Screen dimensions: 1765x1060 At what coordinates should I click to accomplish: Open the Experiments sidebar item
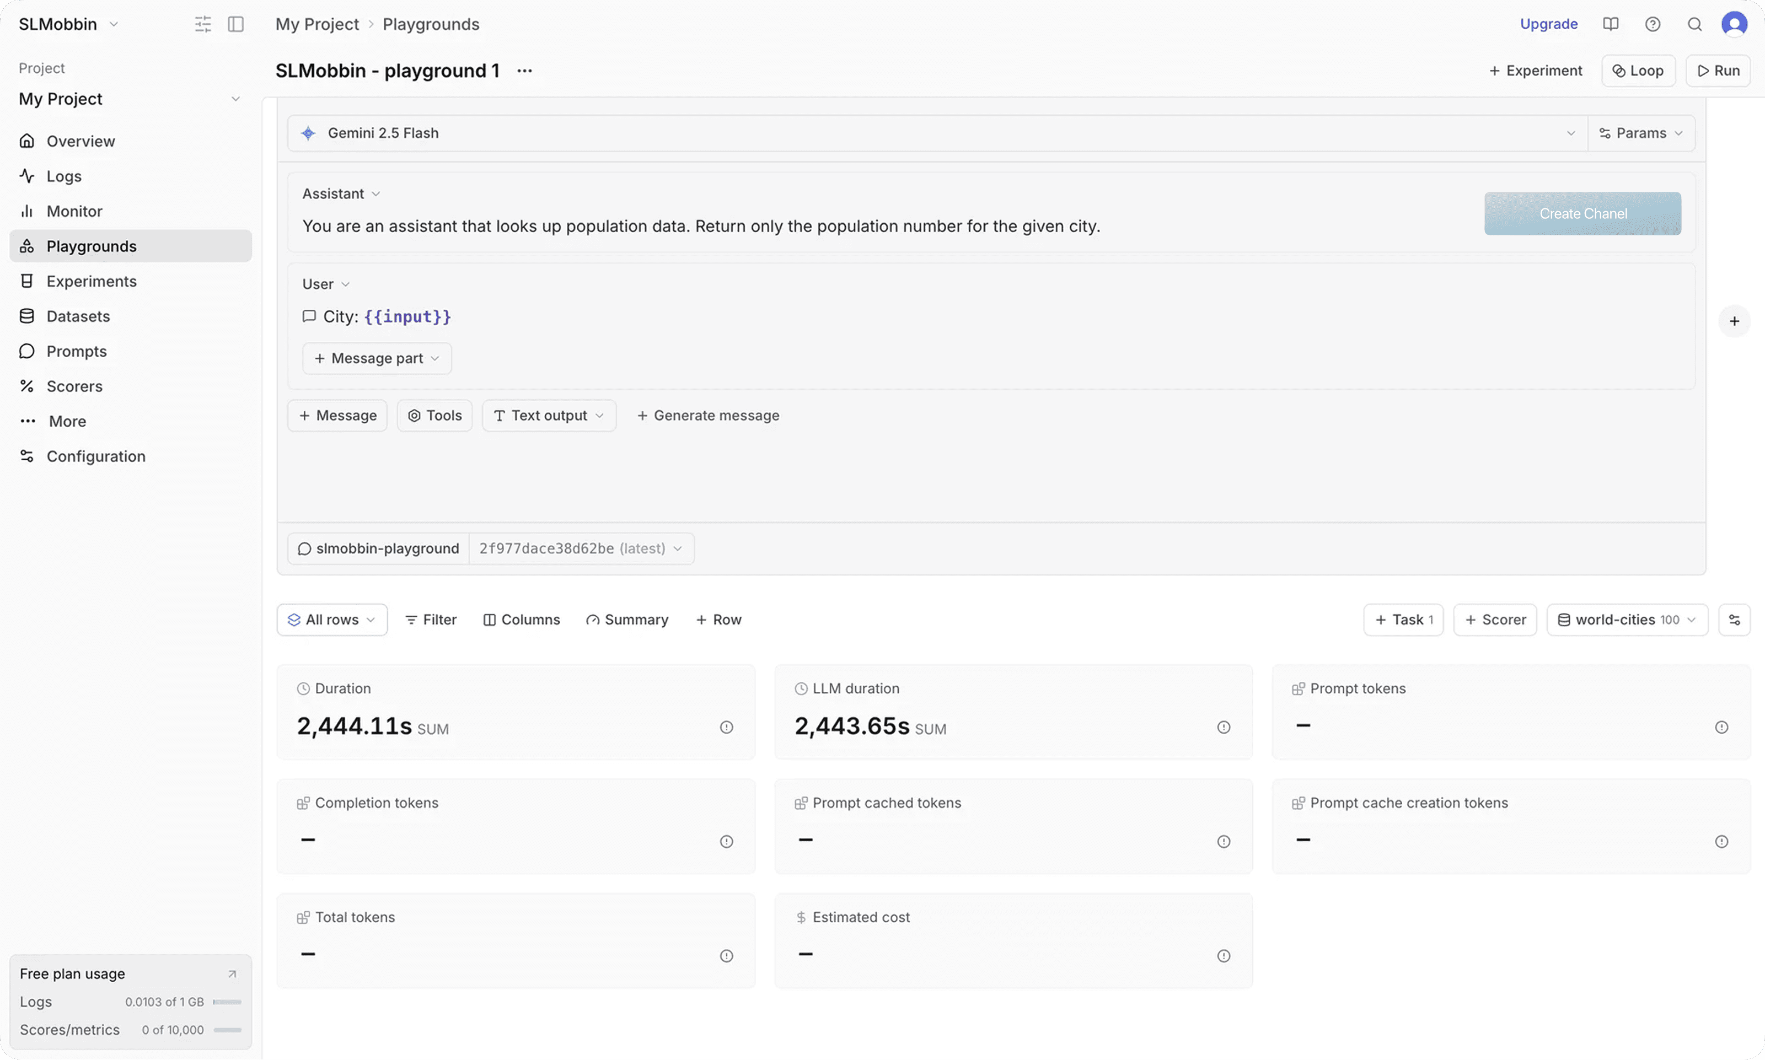[x=92, y=282]
